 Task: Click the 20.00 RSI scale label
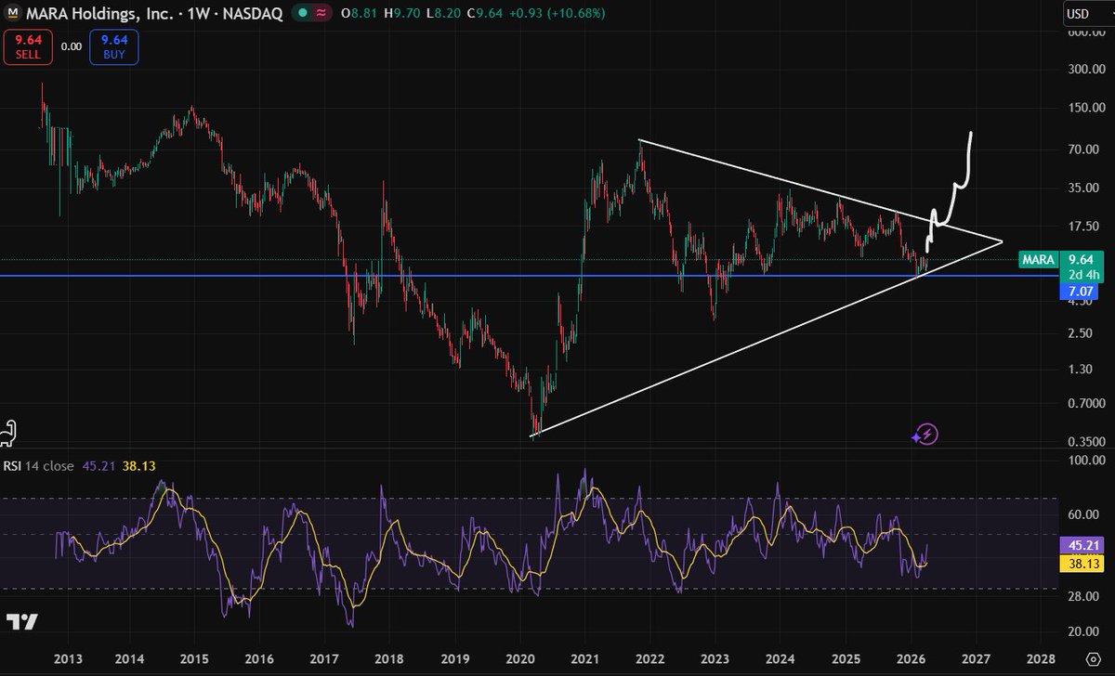tap(1082, 631)
